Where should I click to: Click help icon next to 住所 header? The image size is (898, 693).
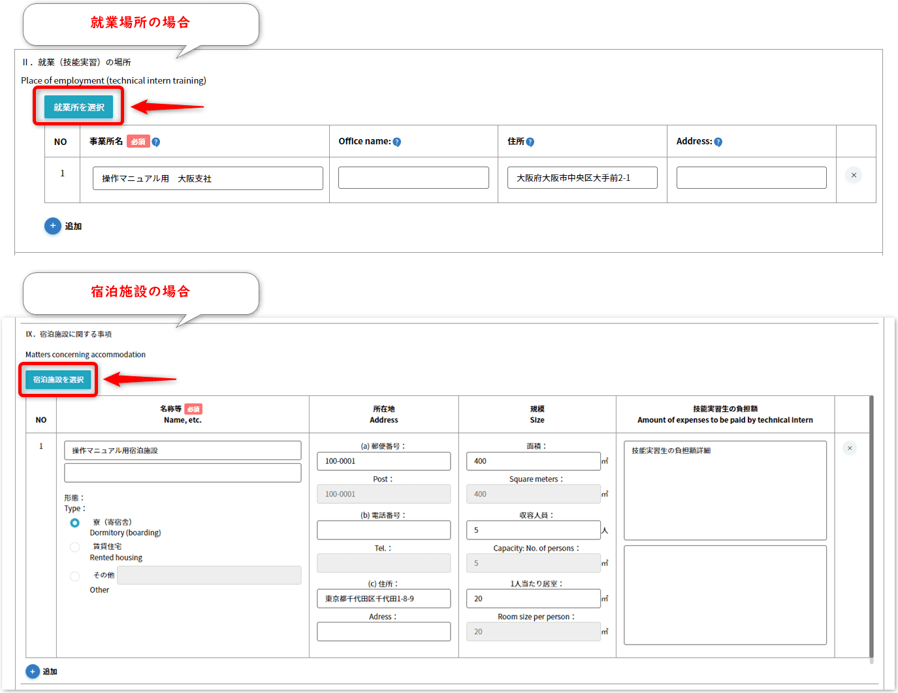(530, 142)
